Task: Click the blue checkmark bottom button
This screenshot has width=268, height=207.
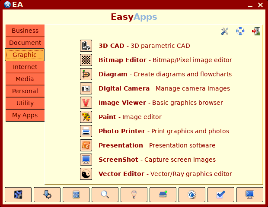Action: click(x=221, y=194)
